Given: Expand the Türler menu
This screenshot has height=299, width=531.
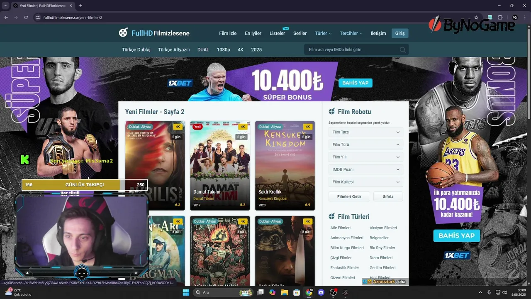Looking at the screenshot, I should point(323,33).
